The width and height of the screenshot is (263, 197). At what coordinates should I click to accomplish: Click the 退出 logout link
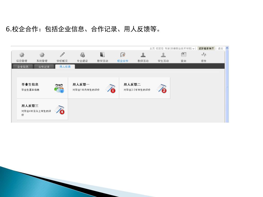pyautogui.click(x=220, y=48)
